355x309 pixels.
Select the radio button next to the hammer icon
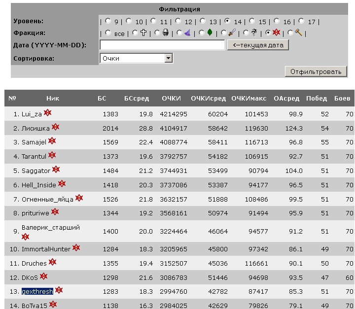(290, 33)
